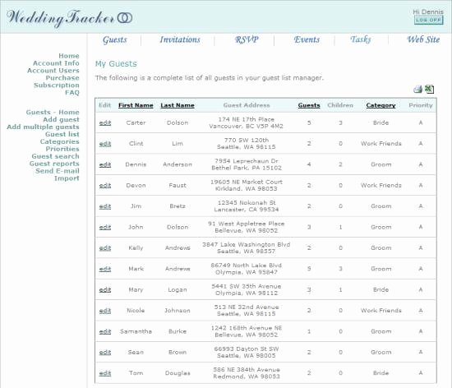
Task: Open the Import link
Action: 67,178
